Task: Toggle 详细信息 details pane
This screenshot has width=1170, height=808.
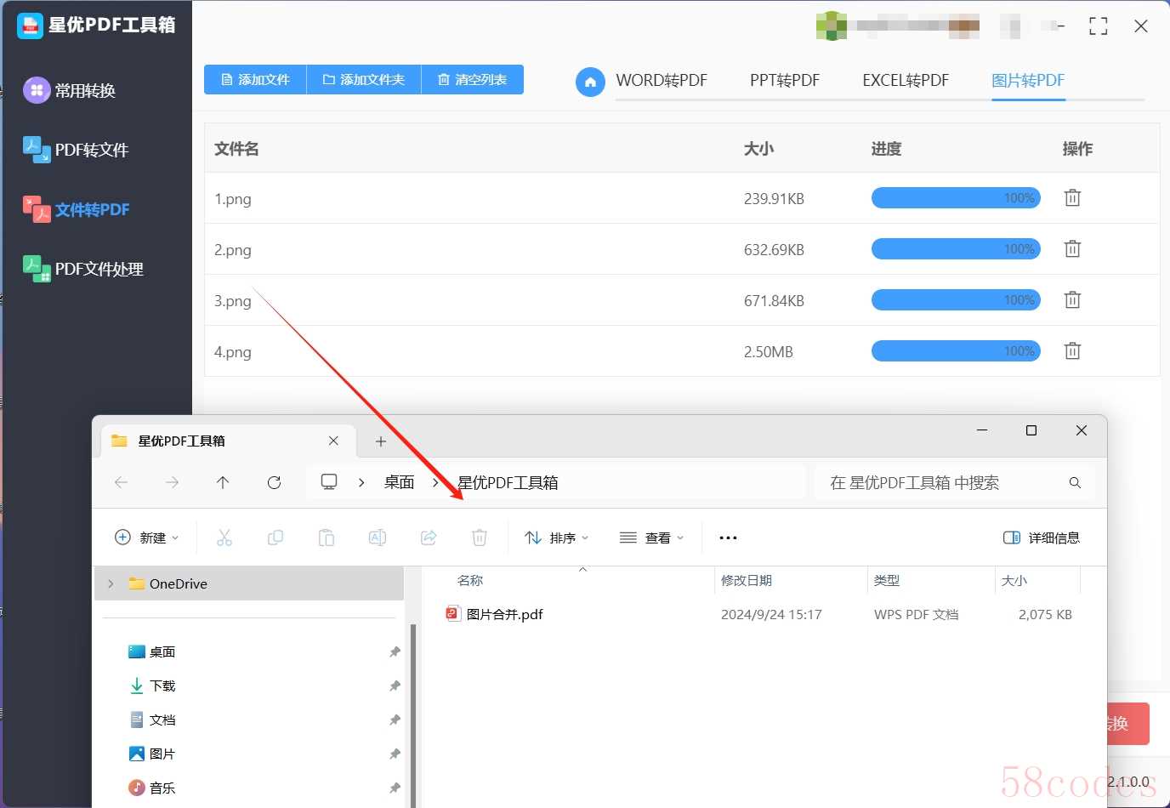Action: [x=1042, y=538]
